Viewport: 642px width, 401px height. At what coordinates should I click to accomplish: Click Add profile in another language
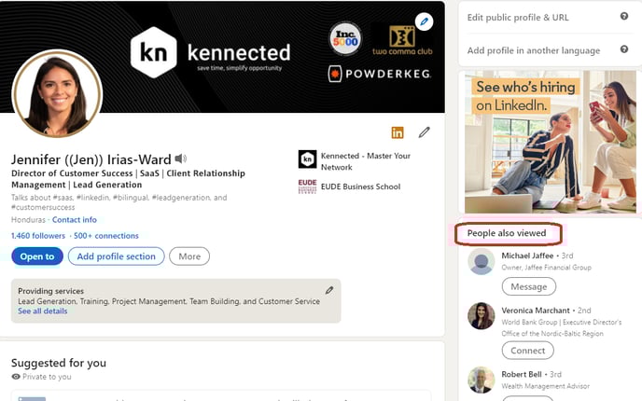[x=534, y=50]
